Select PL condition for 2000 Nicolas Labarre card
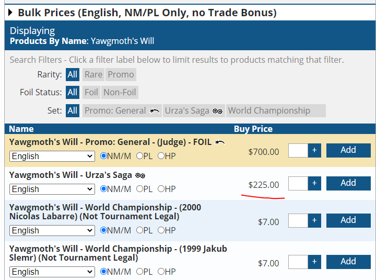Image resolution: width=376 pixels, height=280 pixels. [139, 230]
